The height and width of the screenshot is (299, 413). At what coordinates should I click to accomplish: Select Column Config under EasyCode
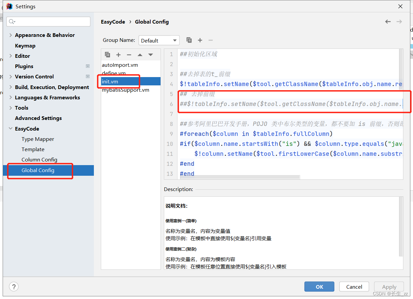coord(39,159)
